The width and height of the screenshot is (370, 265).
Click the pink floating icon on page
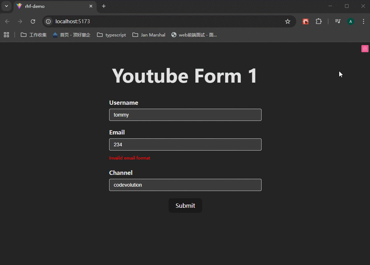(365, 49)
